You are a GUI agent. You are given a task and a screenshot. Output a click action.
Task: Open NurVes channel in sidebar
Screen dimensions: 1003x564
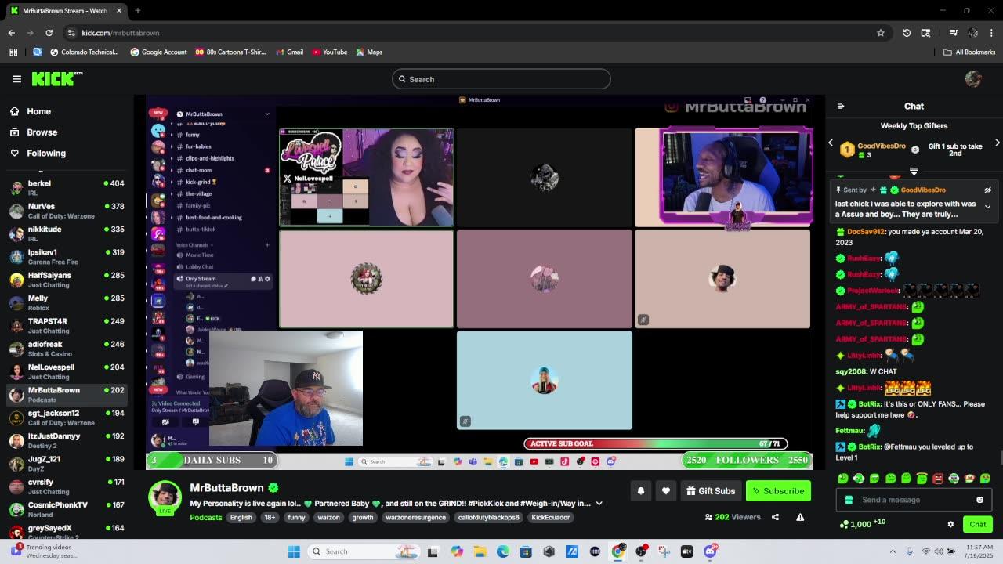tap(67, 211)
